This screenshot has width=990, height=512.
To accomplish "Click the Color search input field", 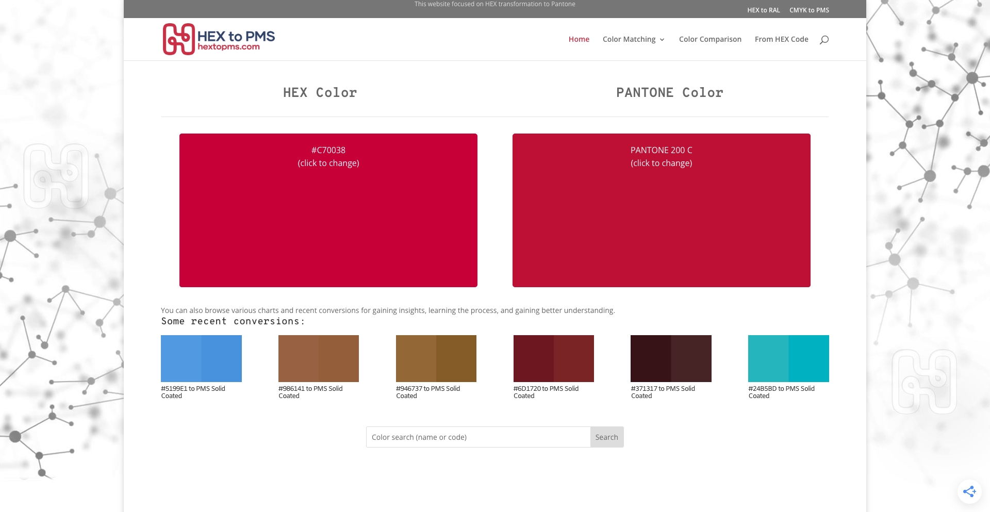I will (478, 437).
